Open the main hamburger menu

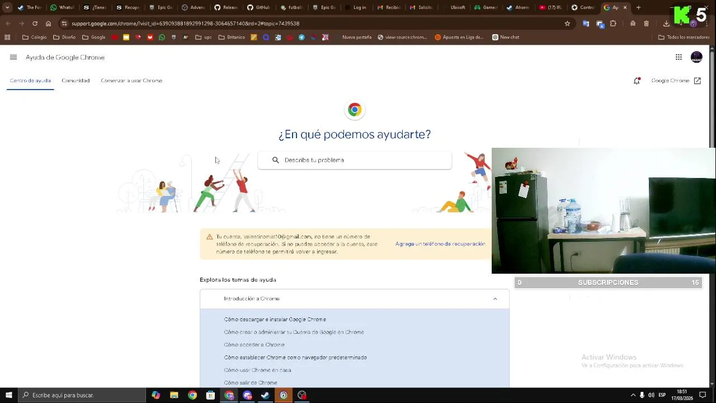click(13, 57)
